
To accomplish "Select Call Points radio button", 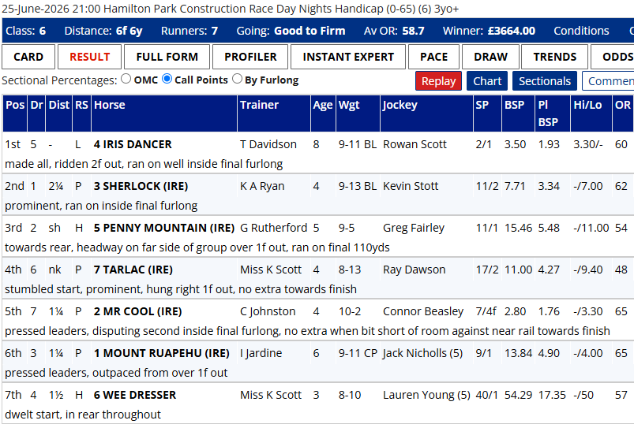I will pyautogui.click(x=167, y=79).
